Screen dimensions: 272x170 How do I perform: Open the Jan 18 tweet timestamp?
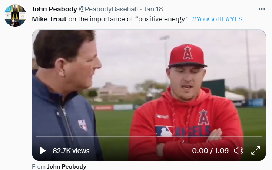click(153, 9)
